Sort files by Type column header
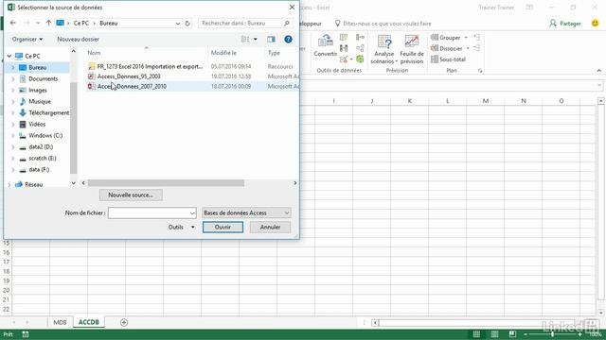 click(274, 53)
